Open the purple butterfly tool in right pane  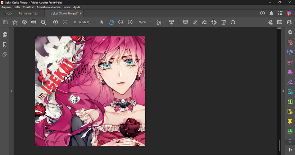coord(290,72)
